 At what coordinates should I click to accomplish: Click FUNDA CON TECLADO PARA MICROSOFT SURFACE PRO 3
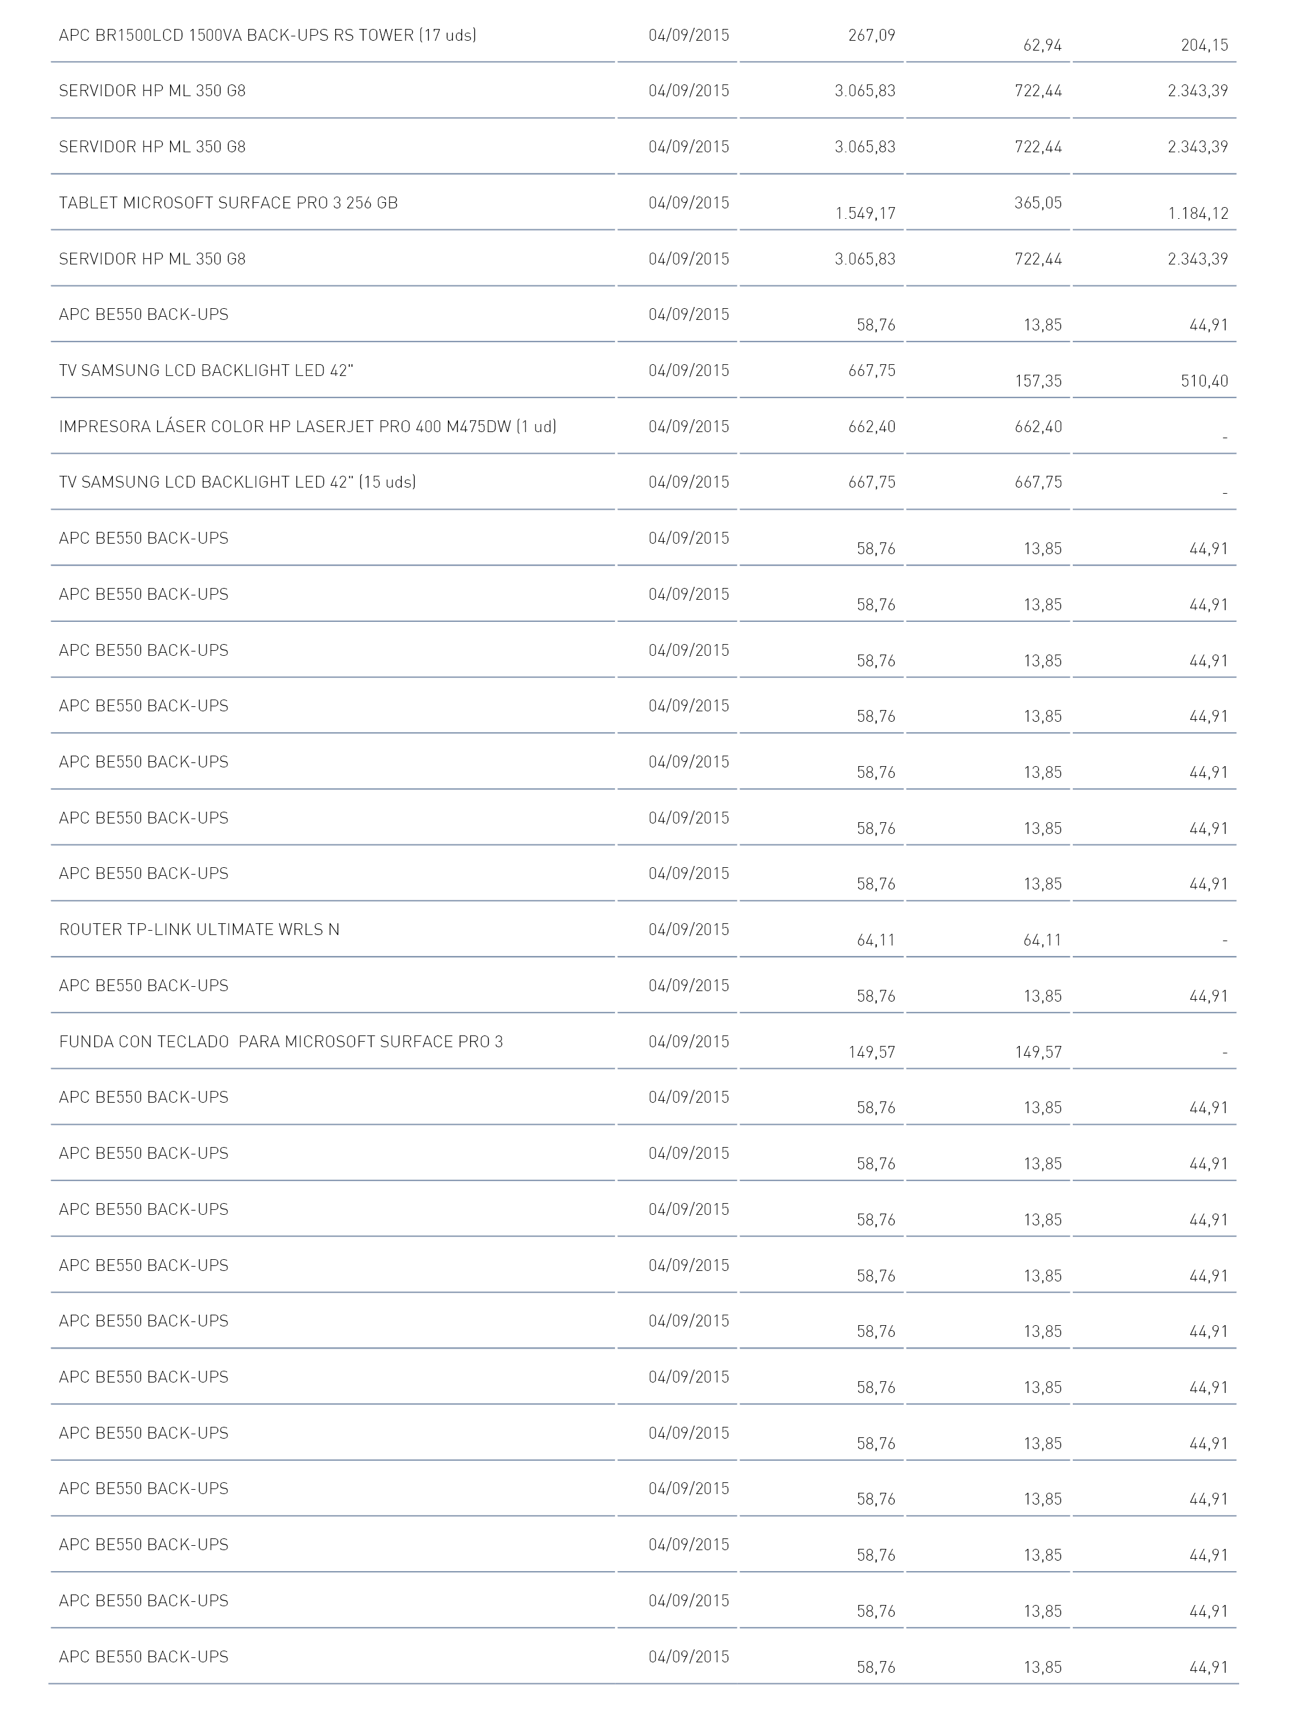pyautogui.click(x=282, y=1042)
